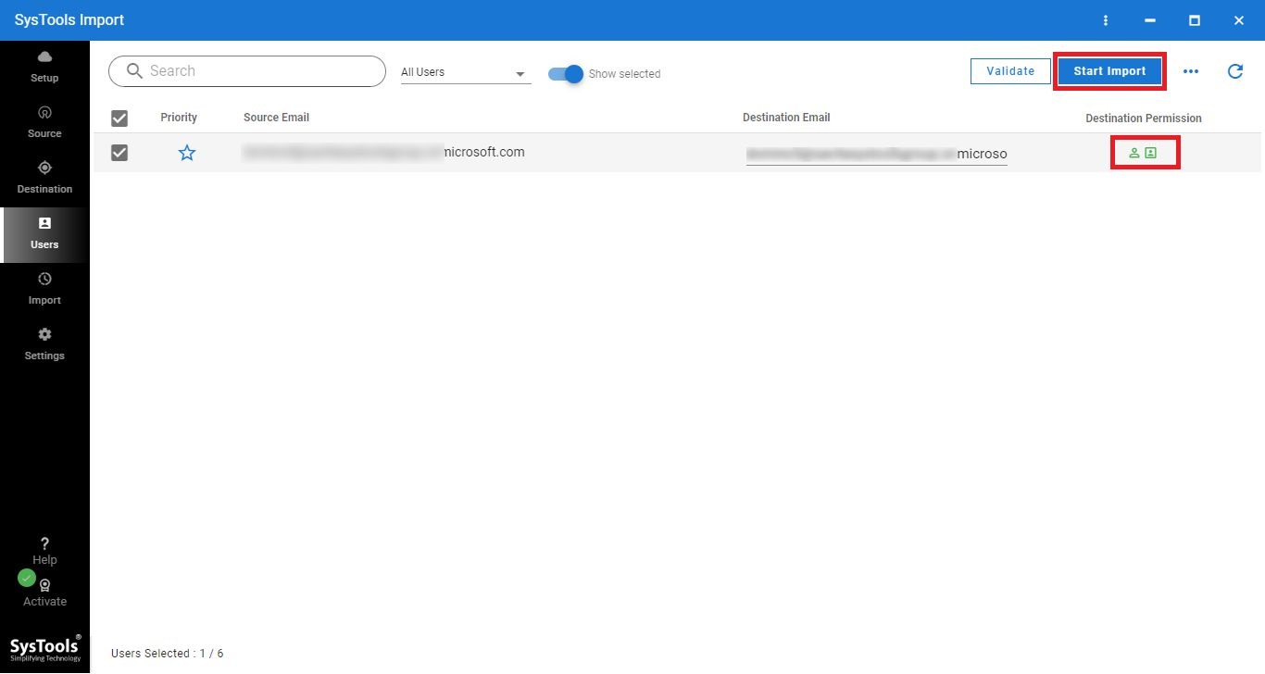Click the destination permission icons in the row
This screenshot has height=674, width=1265.
coord(1143,153)
